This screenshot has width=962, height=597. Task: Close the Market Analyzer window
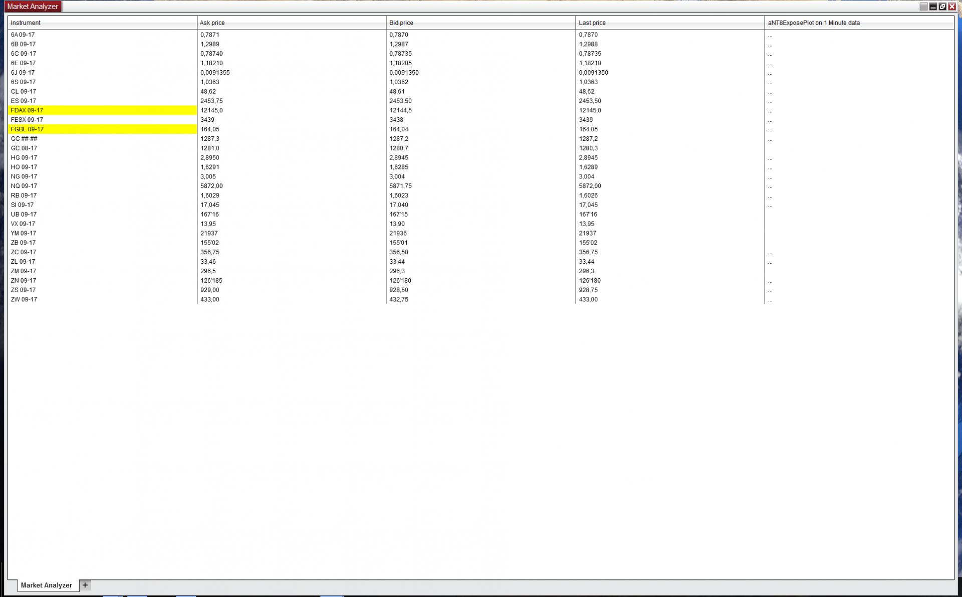tap(952, 7)
